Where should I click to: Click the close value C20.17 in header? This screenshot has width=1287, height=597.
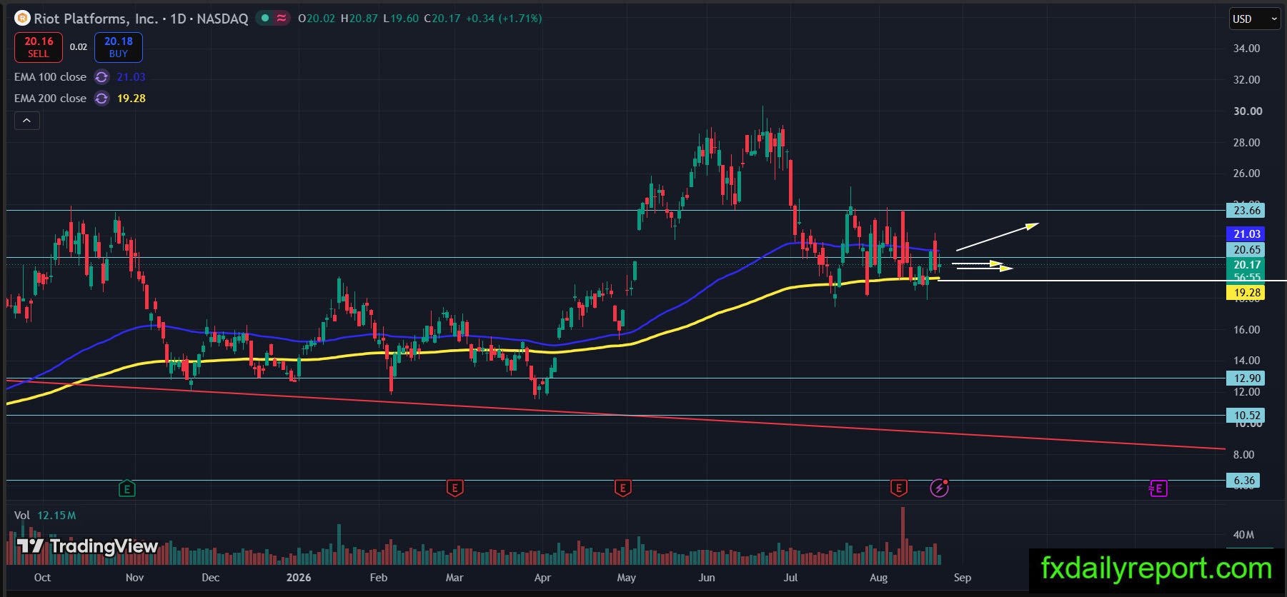tap(442, 19)
